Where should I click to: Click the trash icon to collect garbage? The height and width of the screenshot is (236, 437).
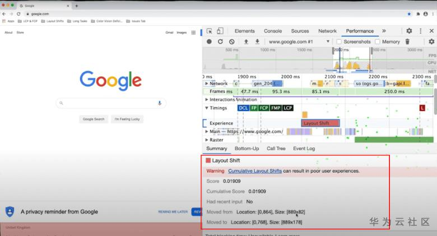(x=407, y=41)
